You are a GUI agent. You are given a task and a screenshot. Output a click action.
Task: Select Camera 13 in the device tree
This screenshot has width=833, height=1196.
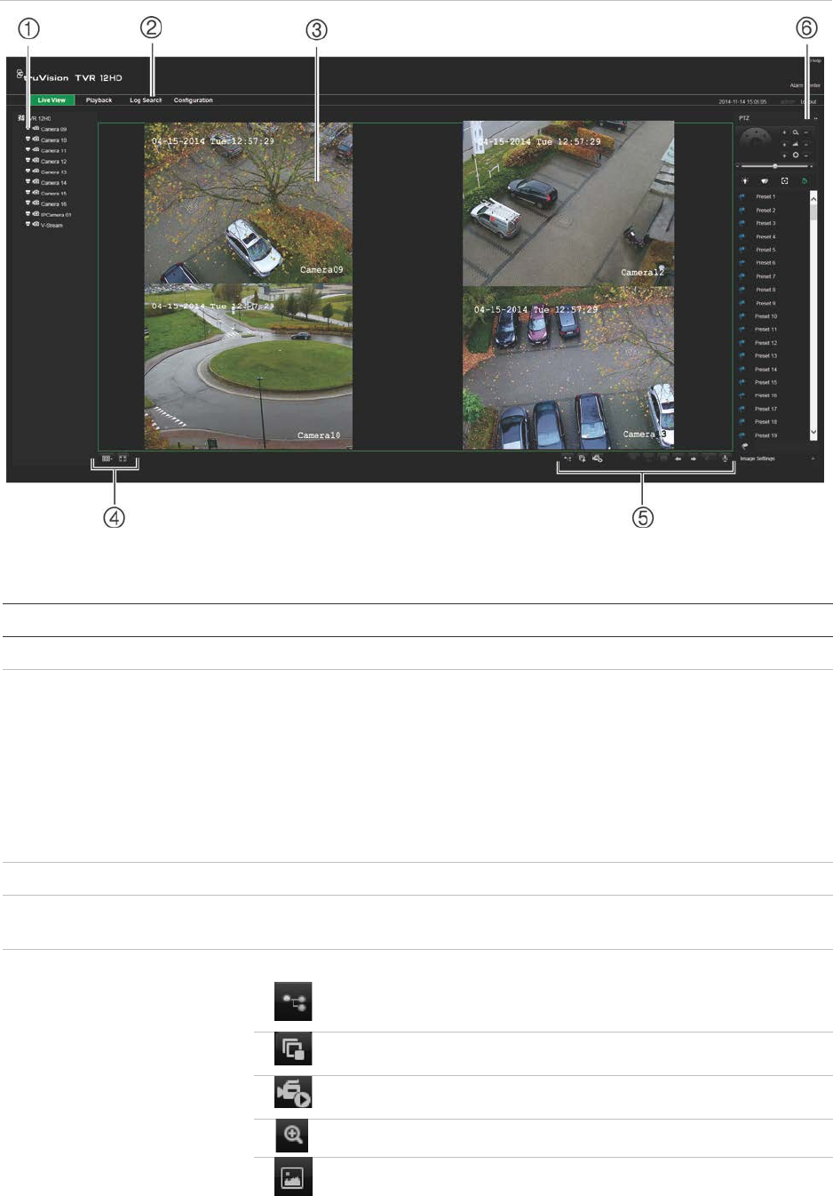click(x=53, y=172)
